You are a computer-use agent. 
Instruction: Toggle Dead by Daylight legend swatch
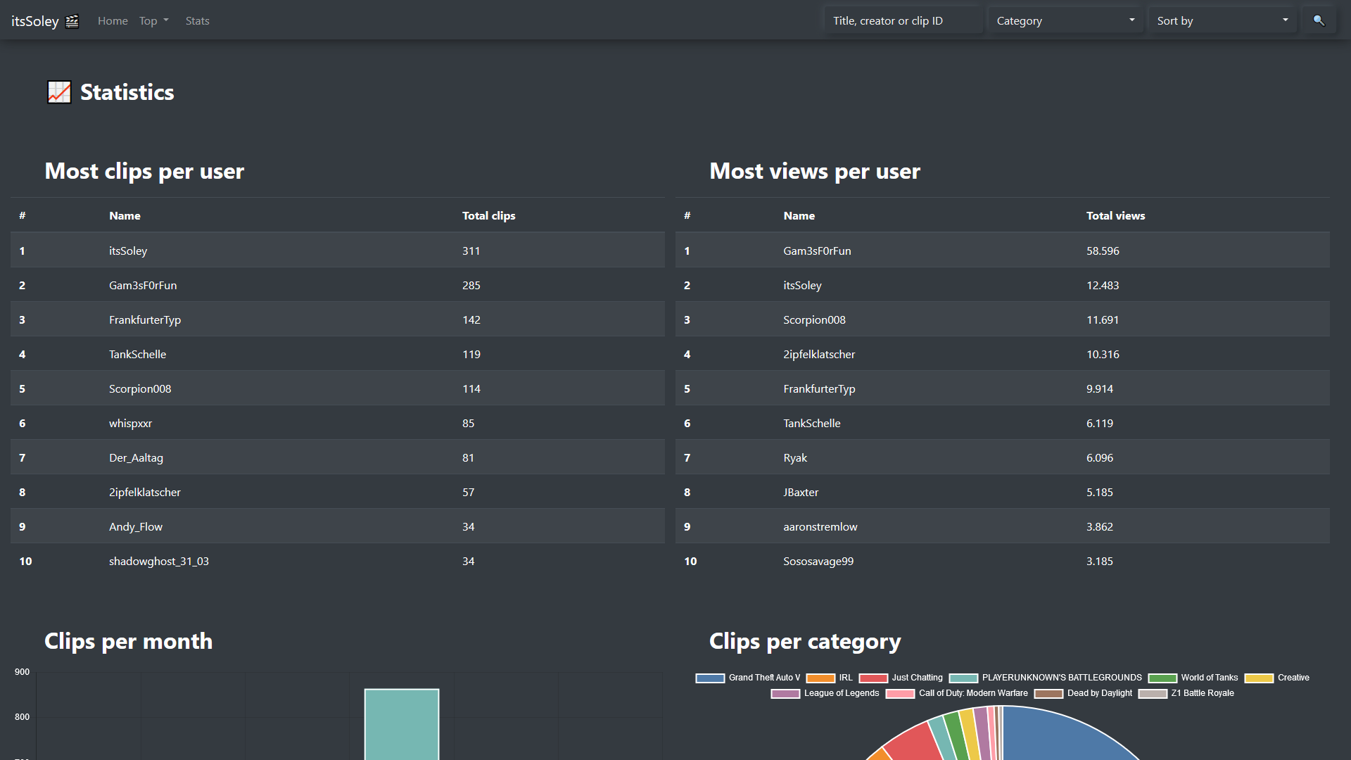pyautogui.click(x=1048, y=693)
